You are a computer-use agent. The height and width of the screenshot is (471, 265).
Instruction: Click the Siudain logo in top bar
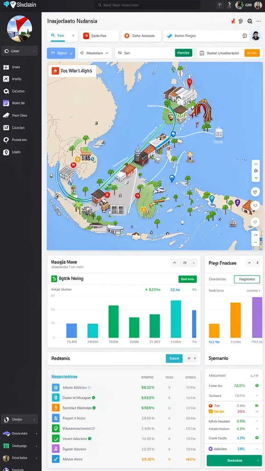[x=19, y=5]
